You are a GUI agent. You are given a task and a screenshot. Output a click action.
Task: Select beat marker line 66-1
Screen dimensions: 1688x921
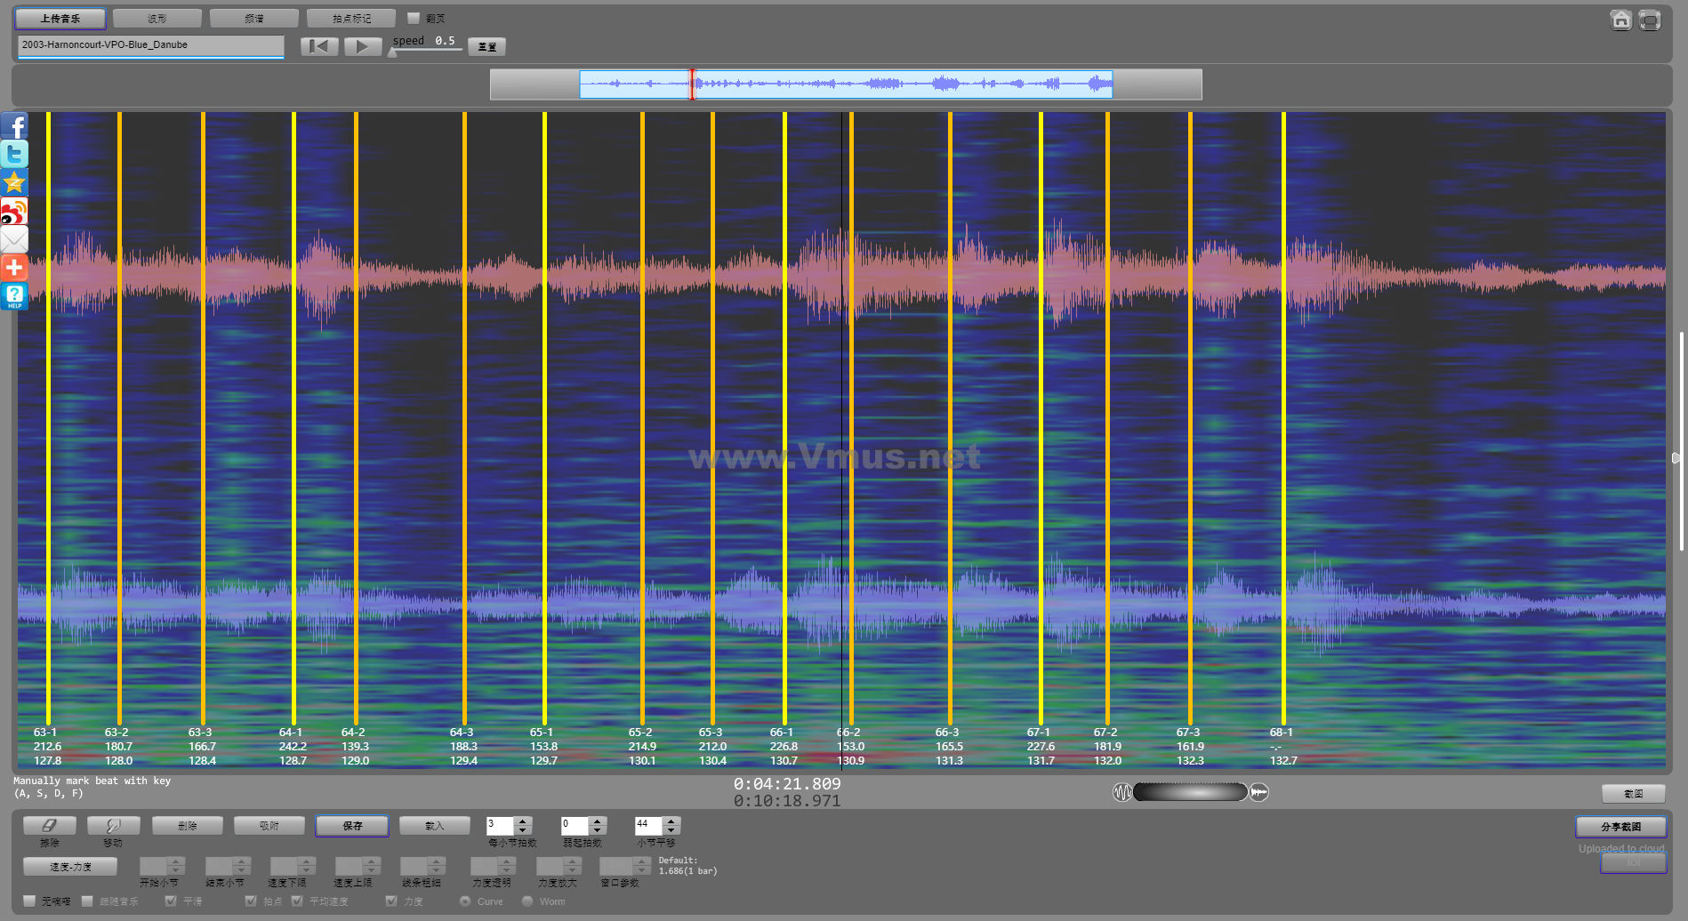pos(784,418)
